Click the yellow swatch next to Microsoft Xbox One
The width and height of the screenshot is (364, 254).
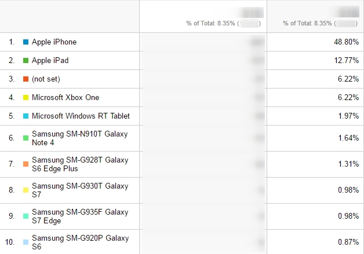[26, 98]
